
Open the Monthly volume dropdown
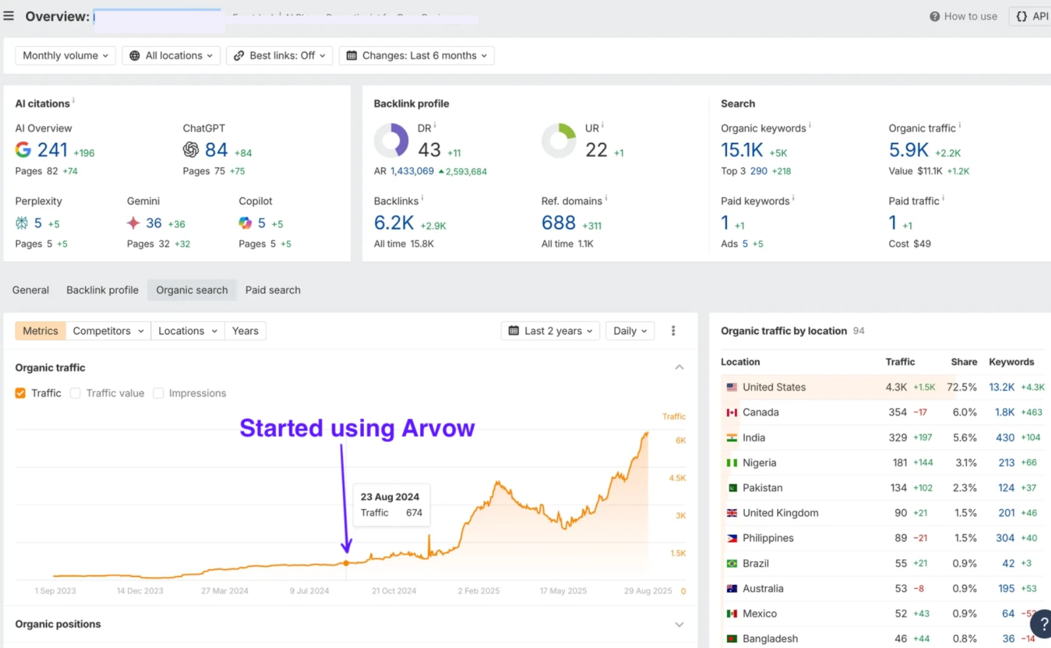65,56
